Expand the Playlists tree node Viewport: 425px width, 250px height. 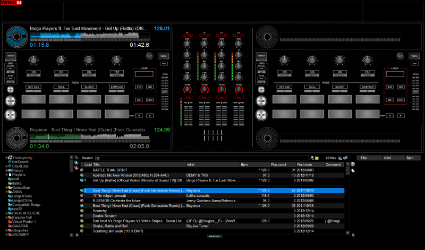pos(7,175)
